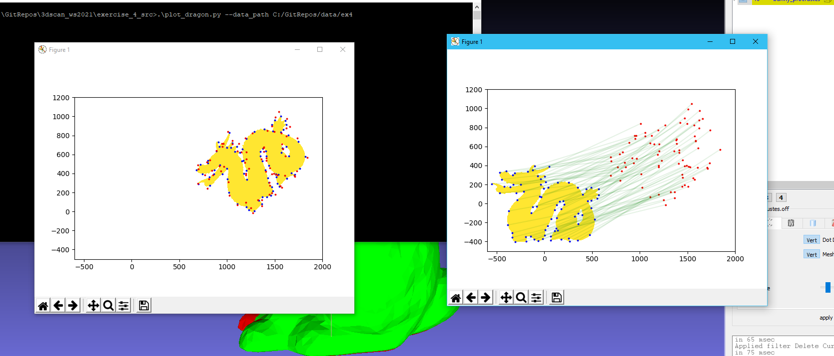Click the right Figure 1 title bar
Image resolution: width=834 pixels, height=356 pixels.
(575, 42)
